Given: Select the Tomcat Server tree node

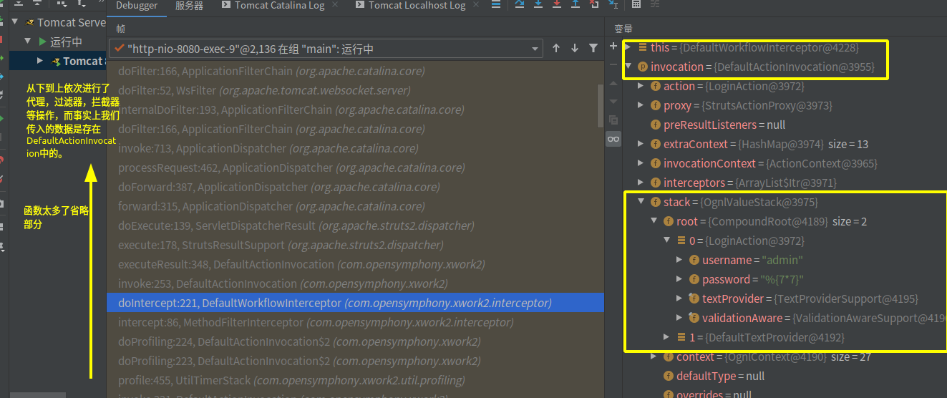Looking at the screenshot, I should 70,22.
